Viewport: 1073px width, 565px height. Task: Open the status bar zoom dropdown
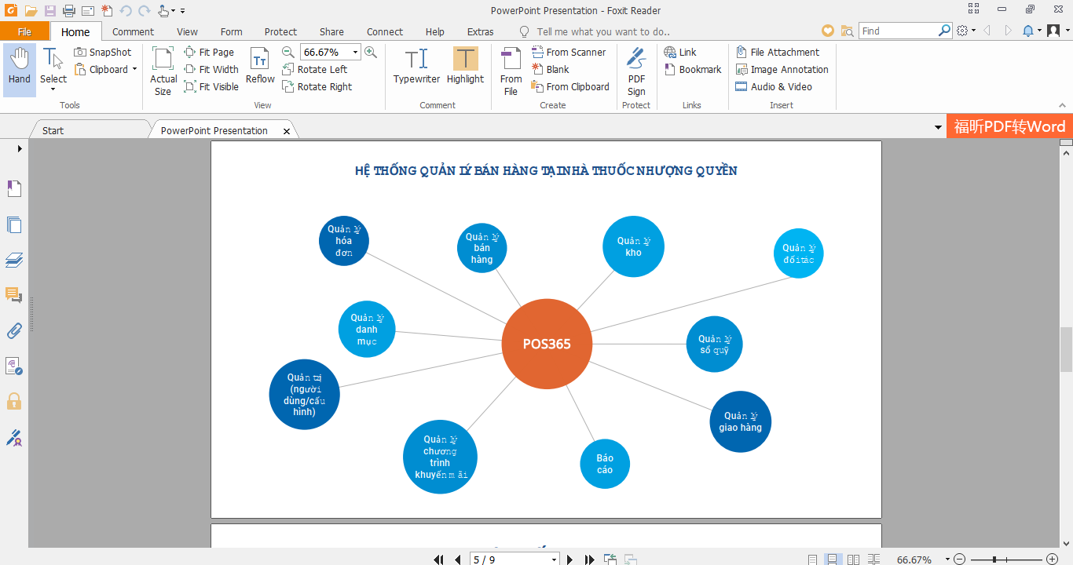pyautogui.click(x=947, y=560)
